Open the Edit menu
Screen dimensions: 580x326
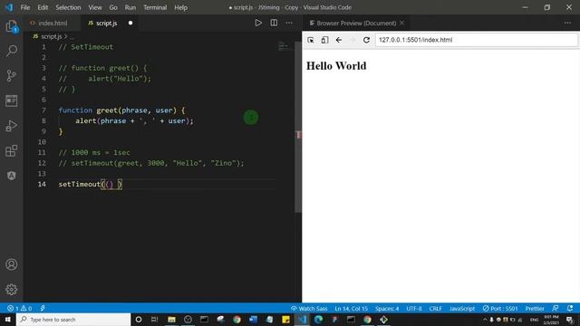[x=43, y=7]
